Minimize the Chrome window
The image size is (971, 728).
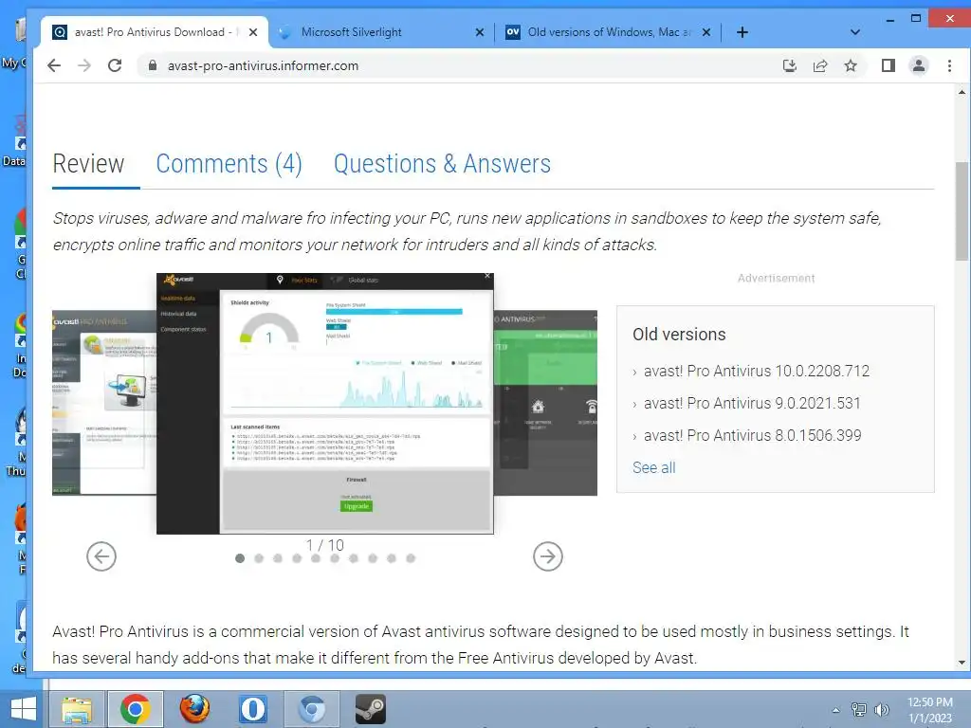[889, 19]
